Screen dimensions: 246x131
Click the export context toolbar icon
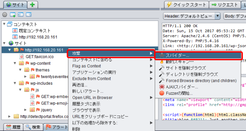[29, 15]
